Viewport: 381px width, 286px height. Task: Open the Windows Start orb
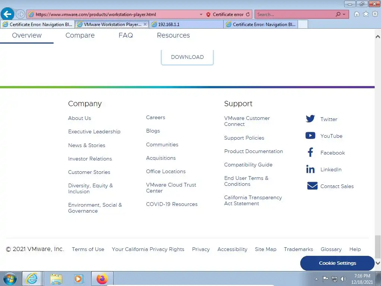point(10,279)
